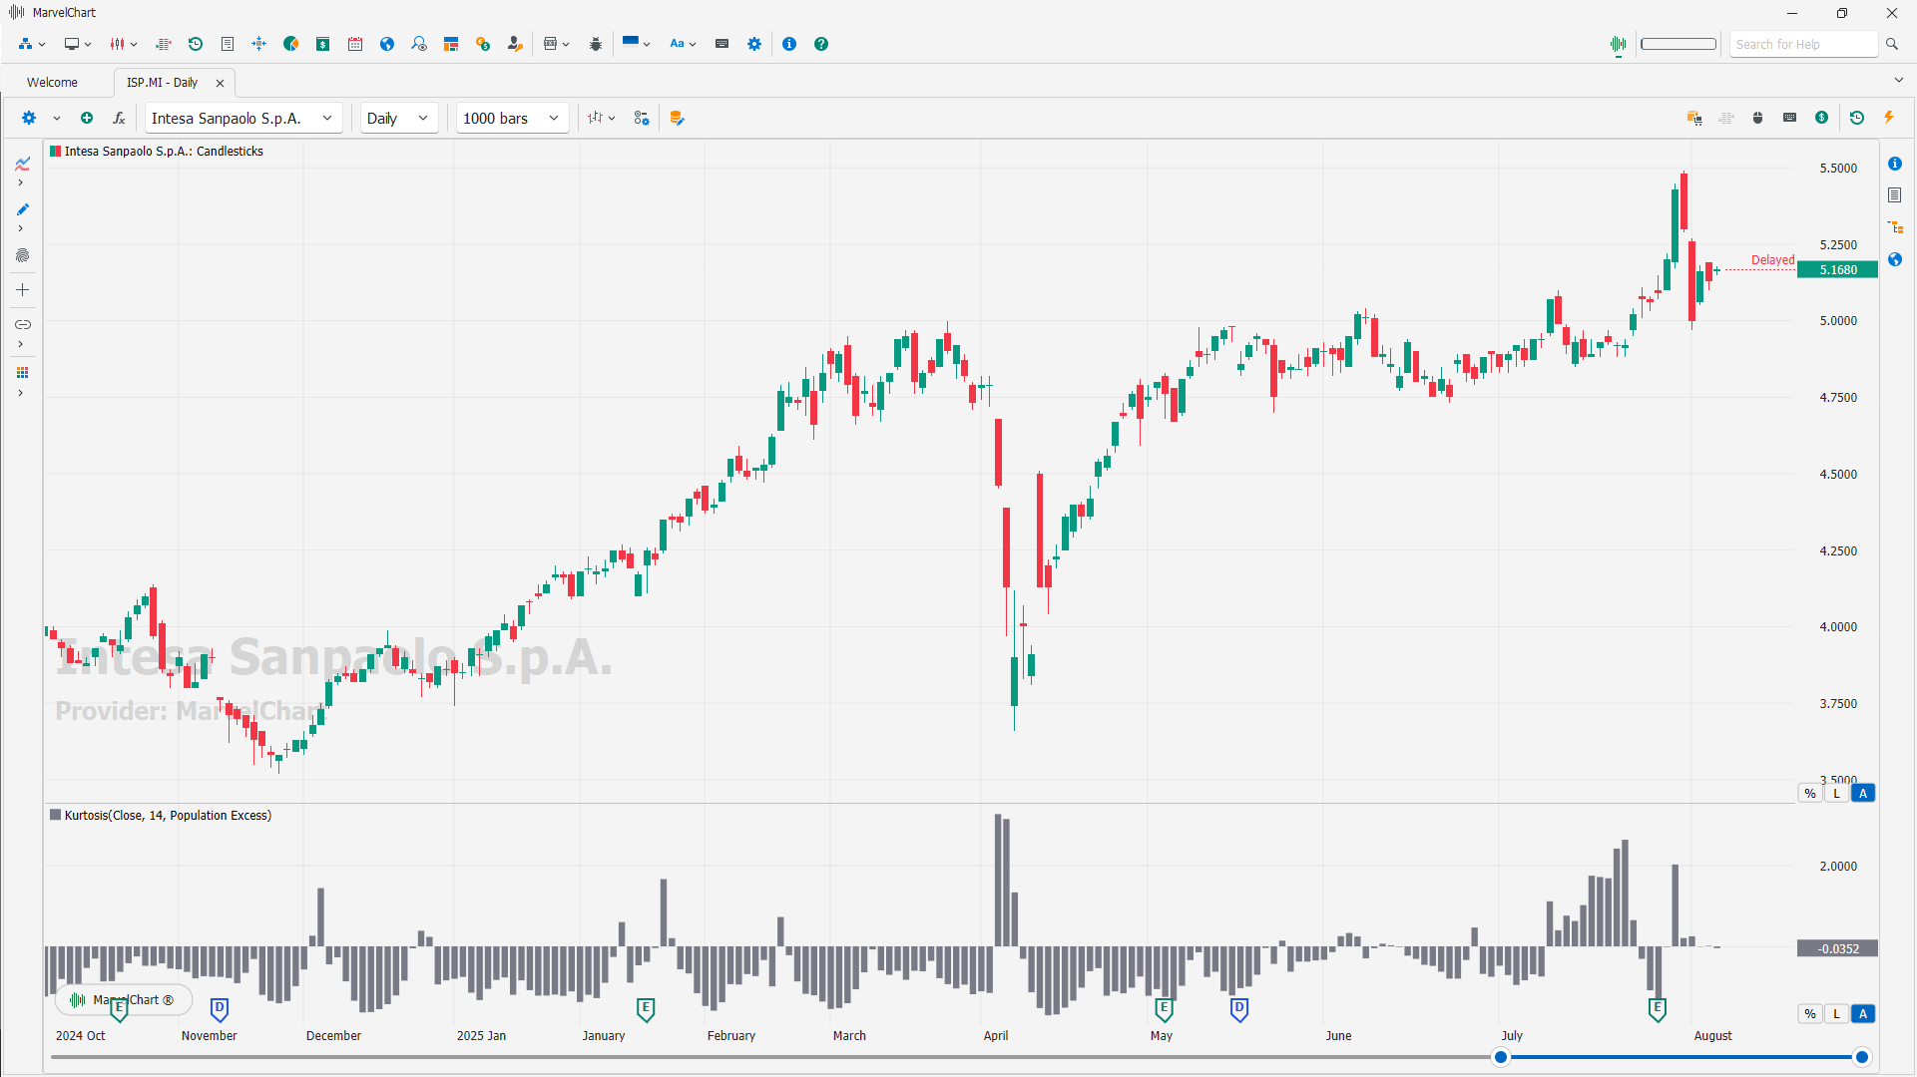The image size is (1917, 1077).
Task: Open the Daily timeframe dropdown
Action: click(x=398, y=118)
